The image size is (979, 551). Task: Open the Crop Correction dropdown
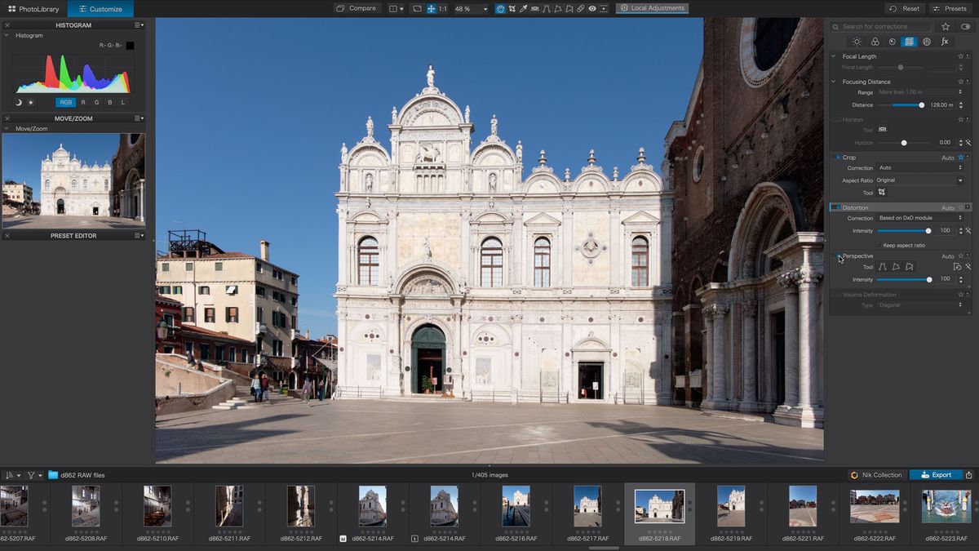pyautogui.click(x=919, y=168)
